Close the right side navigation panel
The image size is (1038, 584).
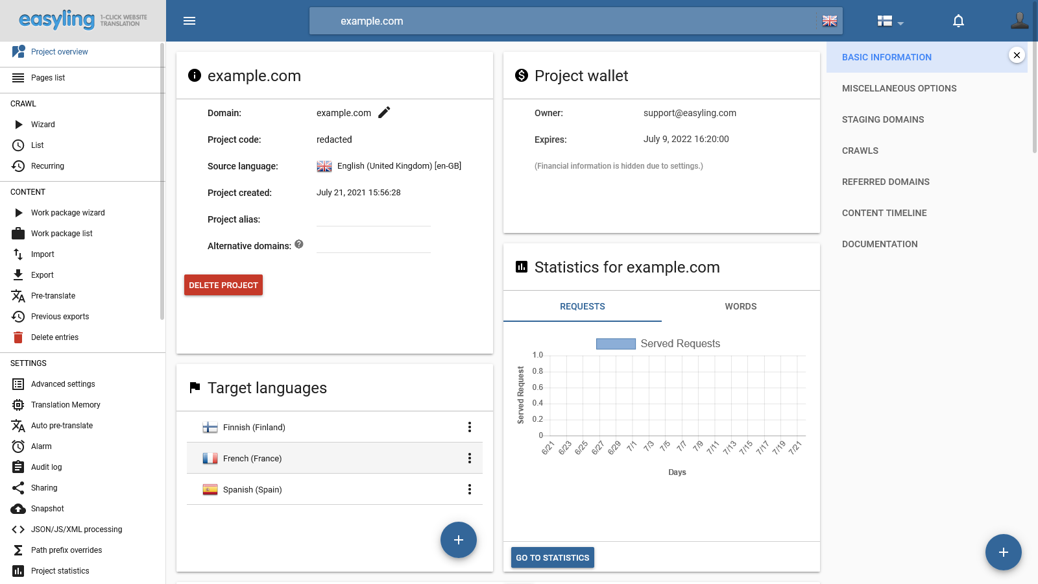(1017, 55)
